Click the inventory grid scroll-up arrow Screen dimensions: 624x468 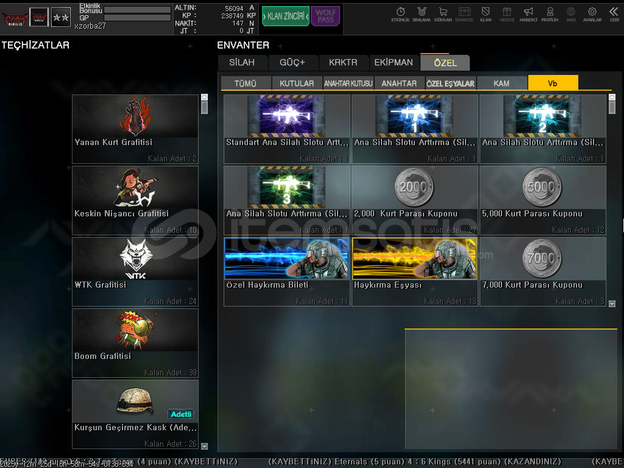point(612,97)
